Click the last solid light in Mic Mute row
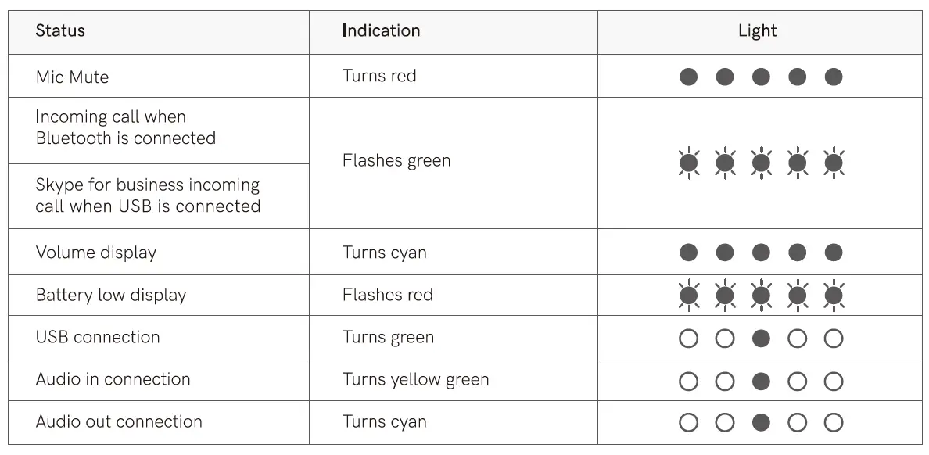 tap(834, 77)
